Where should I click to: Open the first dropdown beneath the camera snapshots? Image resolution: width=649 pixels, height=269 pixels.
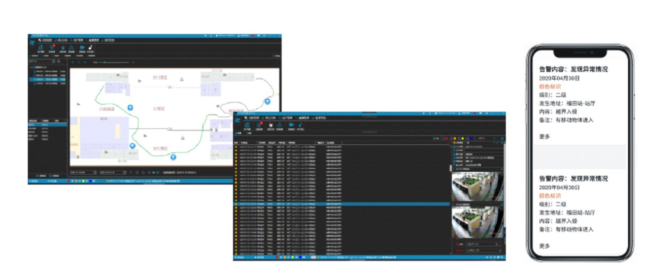484,244
